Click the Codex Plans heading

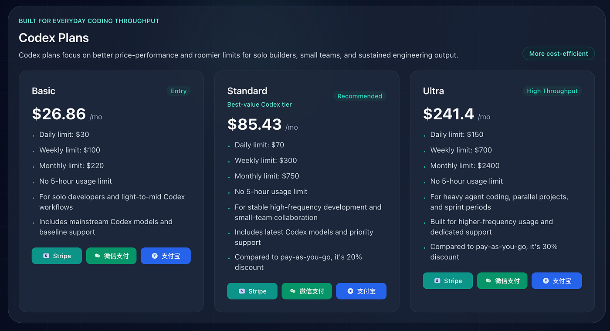[x=54, y=38]
